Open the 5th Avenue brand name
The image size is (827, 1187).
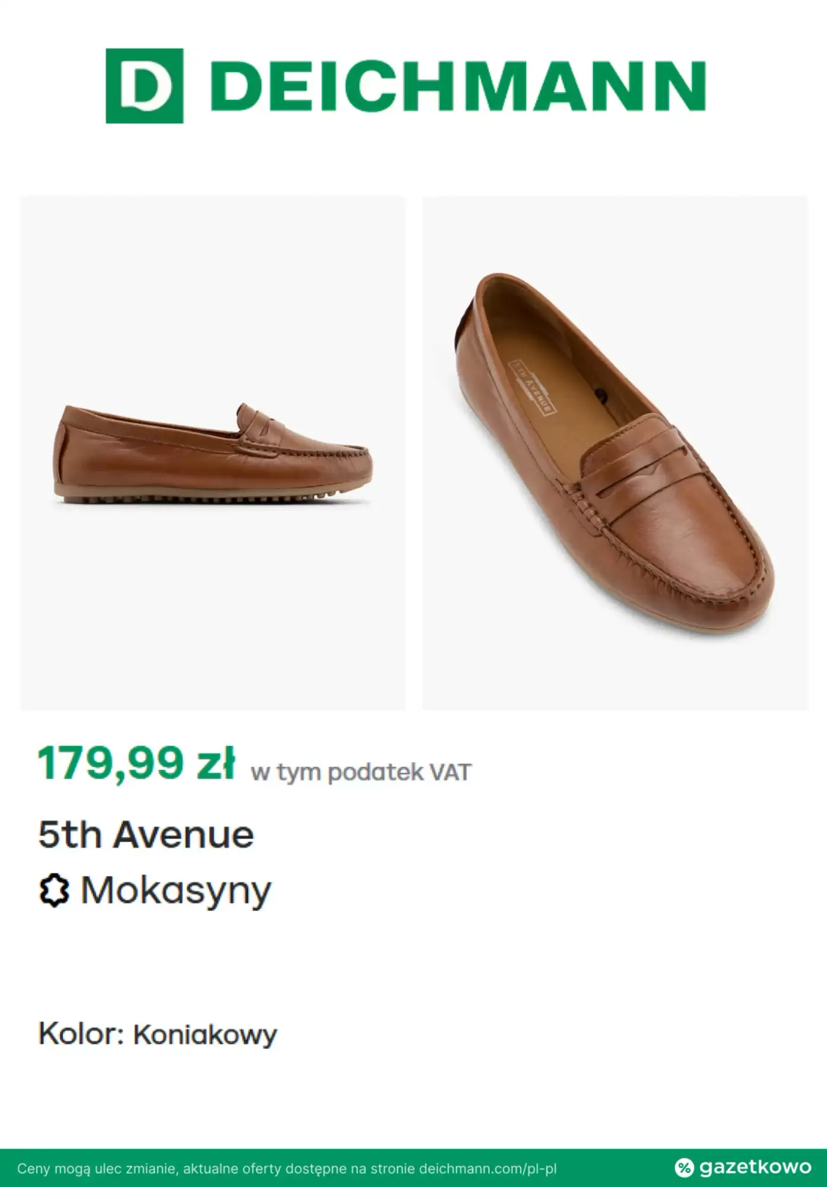(146, 835)
